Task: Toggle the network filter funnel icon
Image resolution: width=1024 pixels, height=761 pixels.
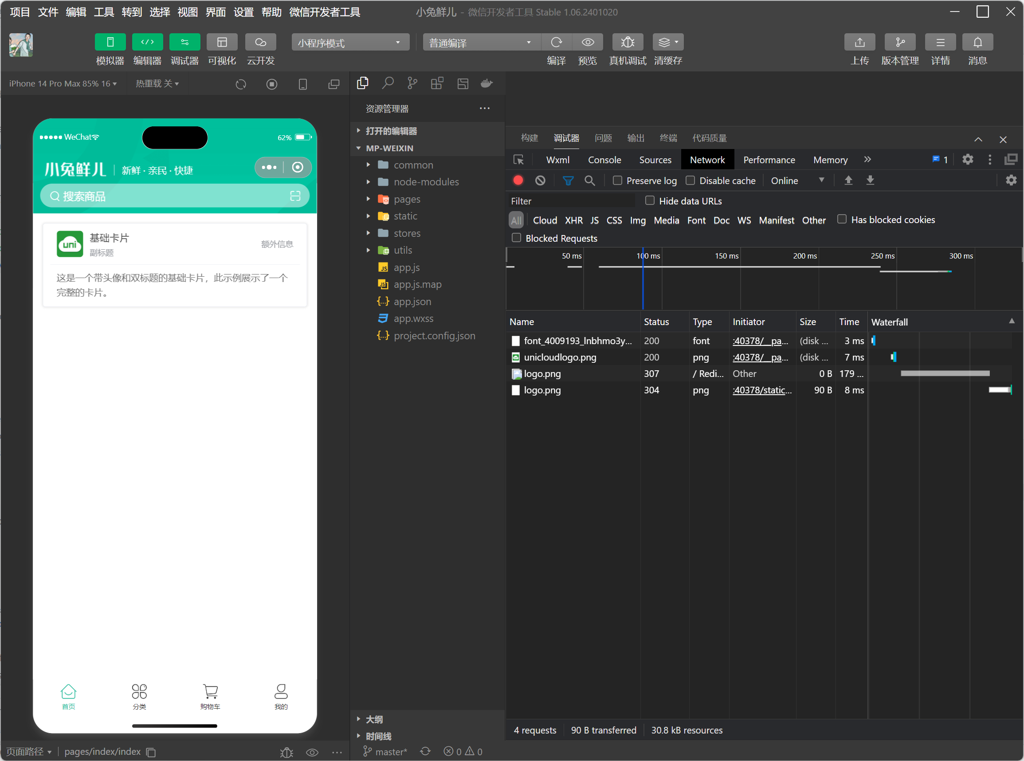Action: [x=568, y=180]
